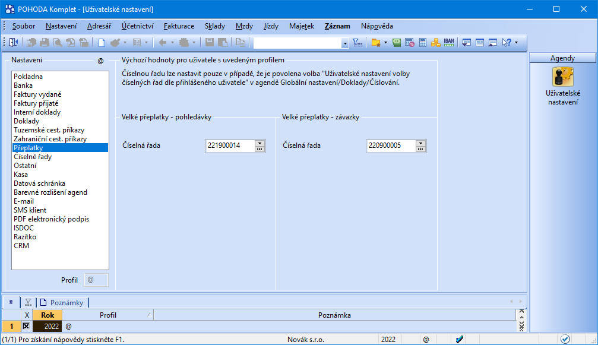Click the Rok column header

coord(48,315)
